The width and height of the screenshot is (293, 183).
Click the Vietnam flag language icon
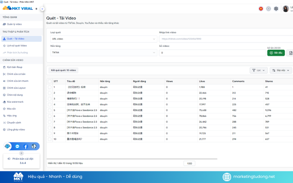[x=261, y=8]
